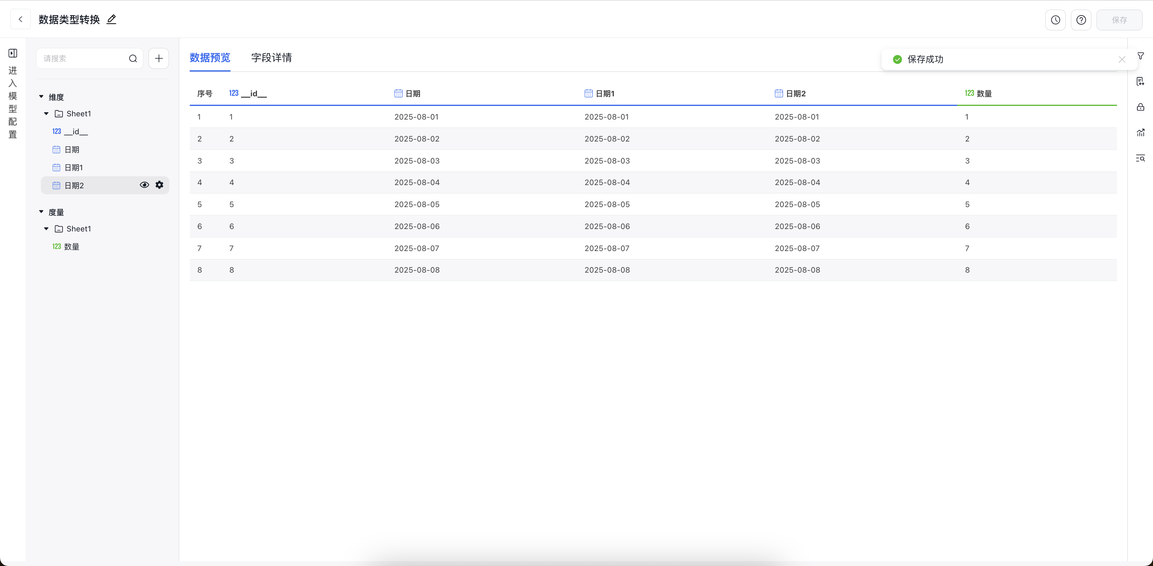Open the lock permissions icon
Screen dimensions: 1153x566
tap(1141, 107)
